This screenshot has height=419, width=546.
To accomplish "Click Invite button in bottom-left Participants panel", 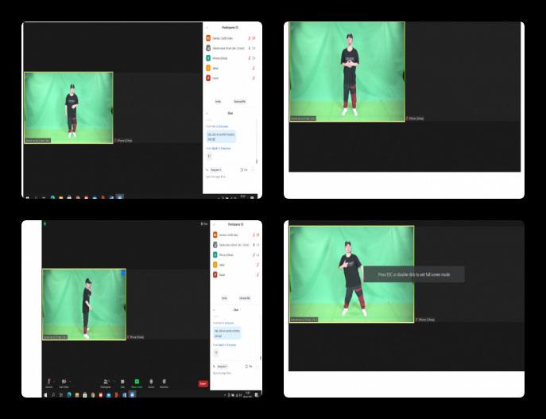I will (225, 298).
